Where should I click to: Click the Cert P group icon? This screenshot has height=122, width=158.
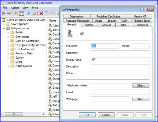[x=50, y=34]
